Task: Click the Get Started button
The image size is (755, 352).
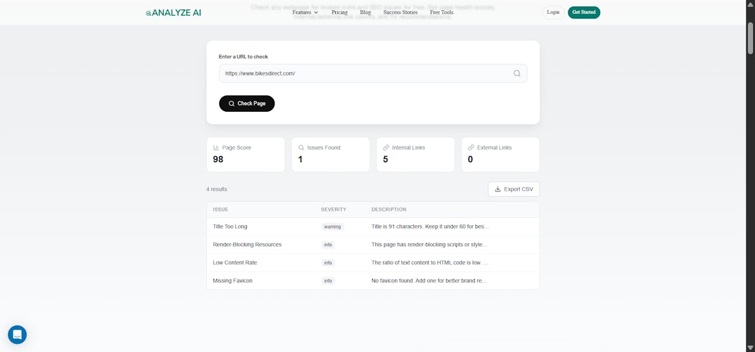Action: 584,12
